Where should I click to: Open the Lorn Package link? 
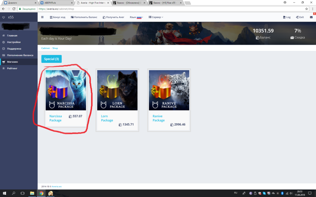(x=107, y=118)
